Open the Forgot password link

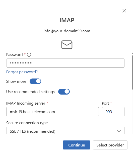(x=22, y=72)
